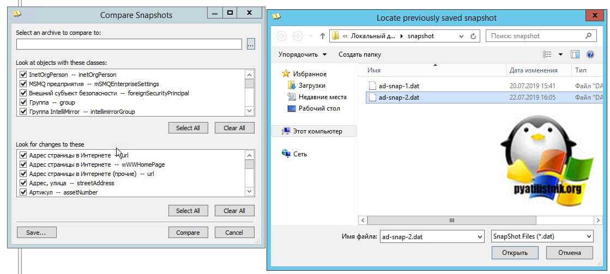Image resolution: width=610 pixels, height=274 pixels.
Task: Toggle the Группа -- group checkbox
Action: (x=22, y=102)
